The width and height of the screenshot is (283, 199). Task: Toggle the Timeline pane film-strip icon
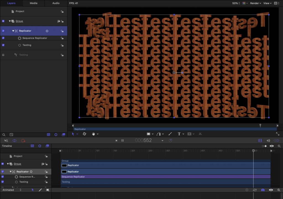pos(260,141)
